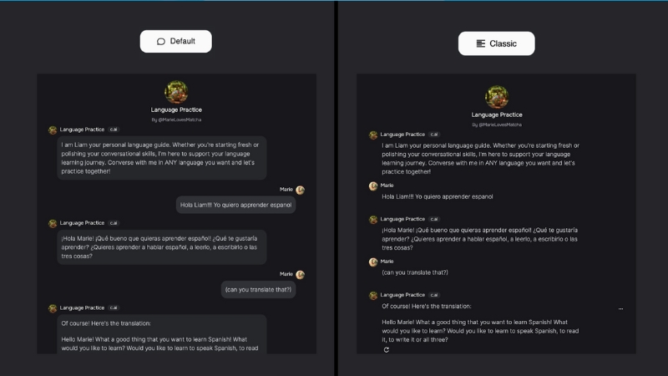Viewport: 668px width, 376px height.
Task: Click the bot avatar above 'Of course!' in Classic panel
Action: click(x=373, y=295)
